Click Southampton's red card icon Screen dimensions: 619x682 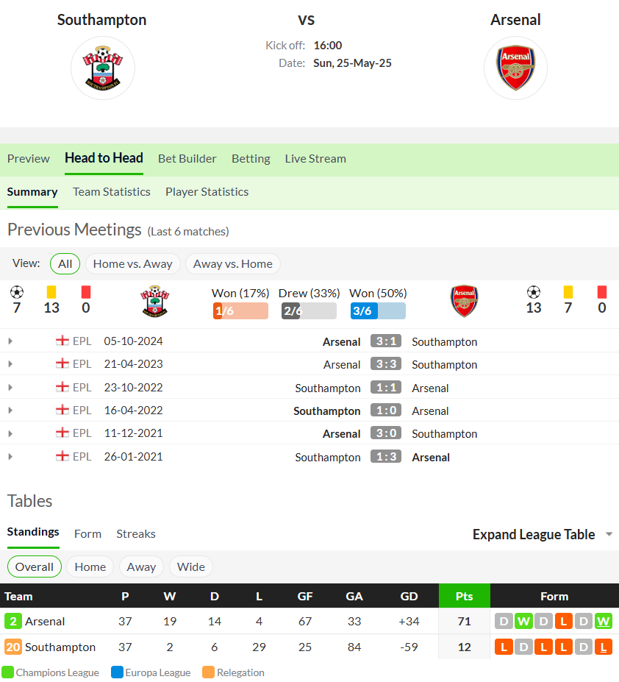[86, 292]
